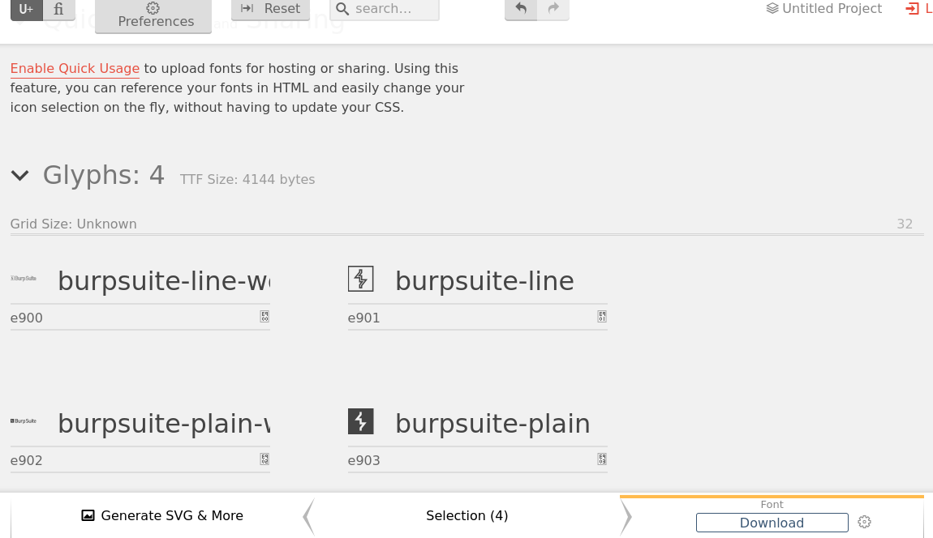Go to Selection (4) tab
This screenshot has height=538, width=933.
pyautogui.click(x=467, y=515)
